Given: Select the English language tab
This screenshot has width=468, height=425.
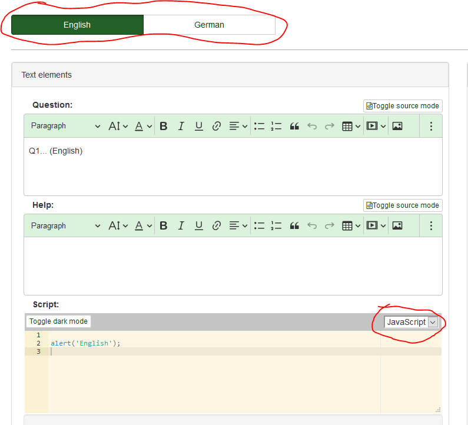Looking at the screenshot, I should [77, 25].
